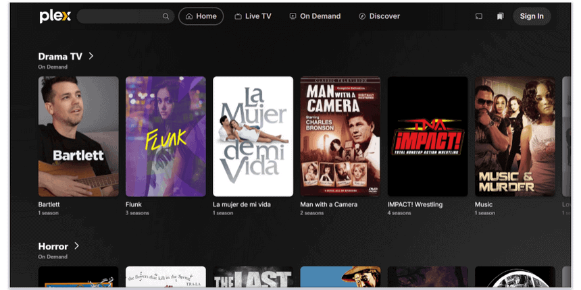Image resolution: width=581 pixels, height=290 pixels.
Task: Open the On Demand tab
Action: 315,16
